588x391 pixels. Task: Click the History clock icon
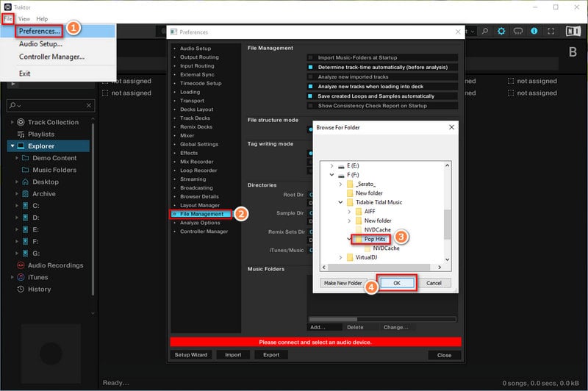point(21,289)
